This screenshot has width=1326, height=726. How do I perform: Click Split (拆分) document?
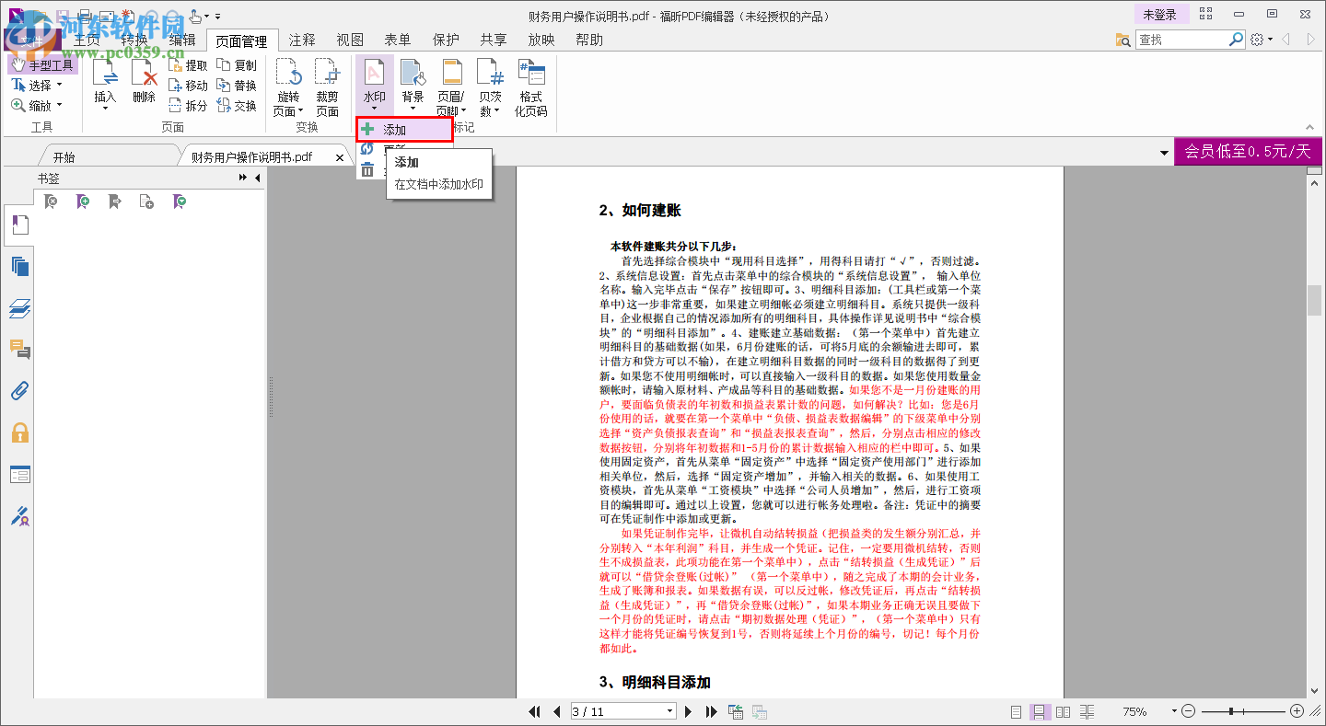pyautogui.click(x=188, y=106)
